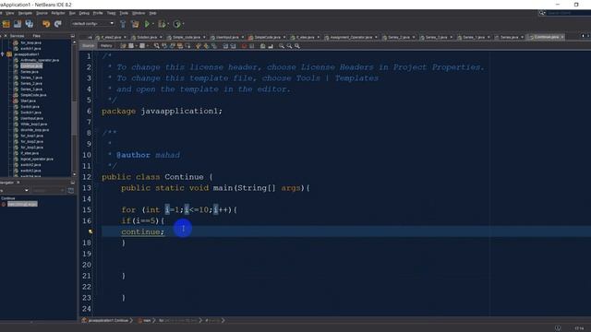Switch to the Continue.java editor tab
This screenshot has height=332, width=591.
tap(546, 37)
